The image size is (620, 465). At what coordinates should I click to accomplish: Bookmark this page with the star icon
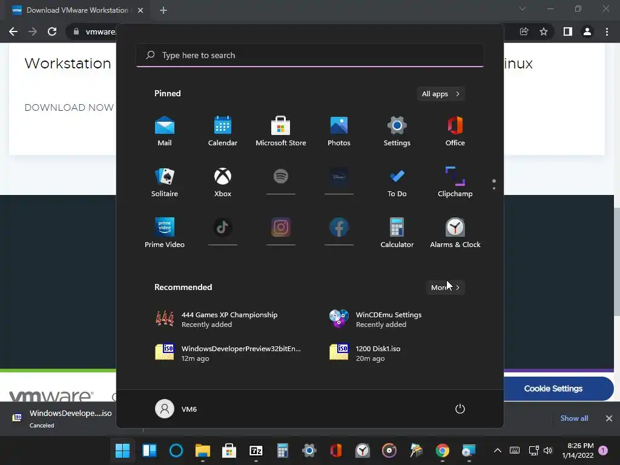point(544,31)
